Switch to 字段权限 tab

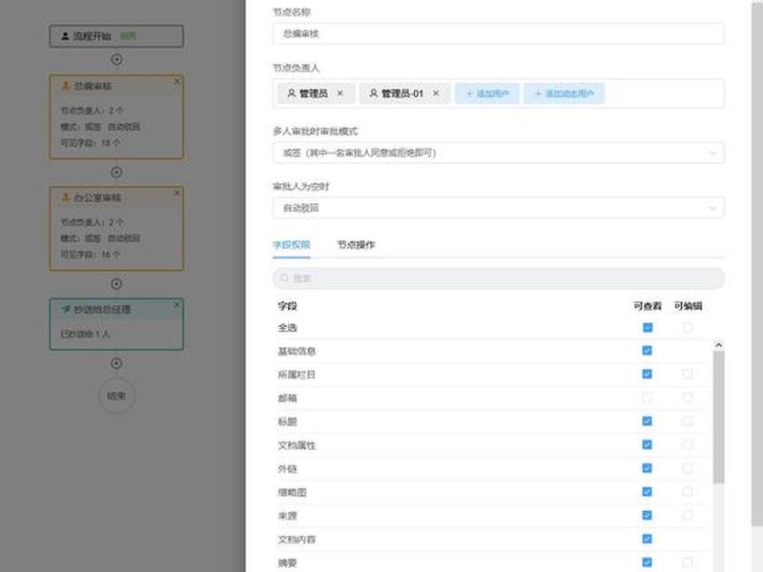point(291,245)
